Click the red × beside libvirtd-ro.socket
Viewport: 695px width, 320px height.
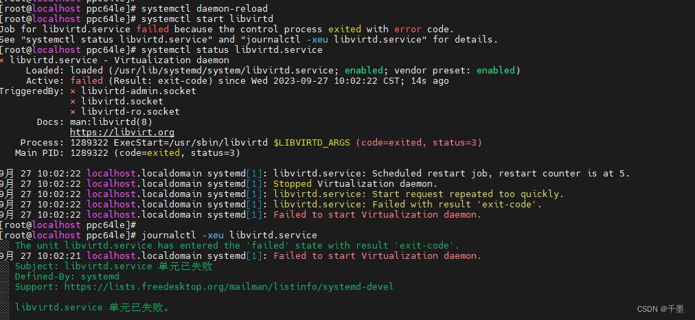tap(73, 112)
